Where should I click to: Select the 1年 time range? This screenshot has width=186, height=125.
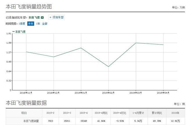point(38,24)
